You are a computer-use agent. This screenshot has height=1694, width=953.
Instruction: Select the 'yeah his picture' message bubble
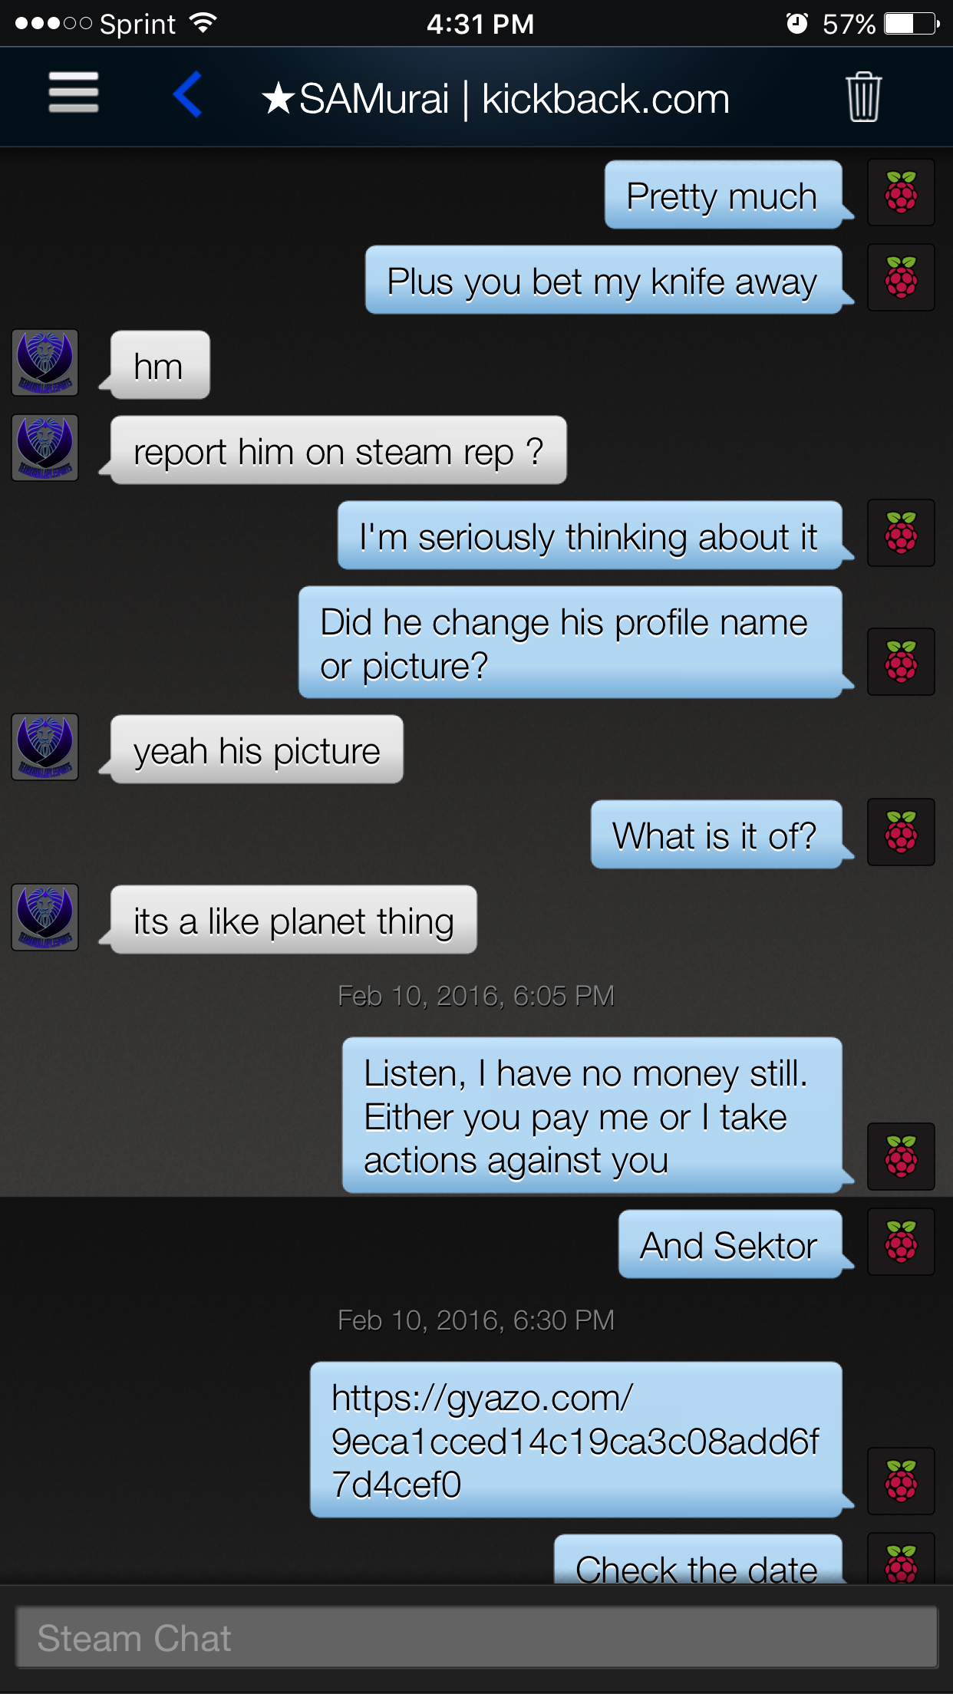[x=257, y=750]
